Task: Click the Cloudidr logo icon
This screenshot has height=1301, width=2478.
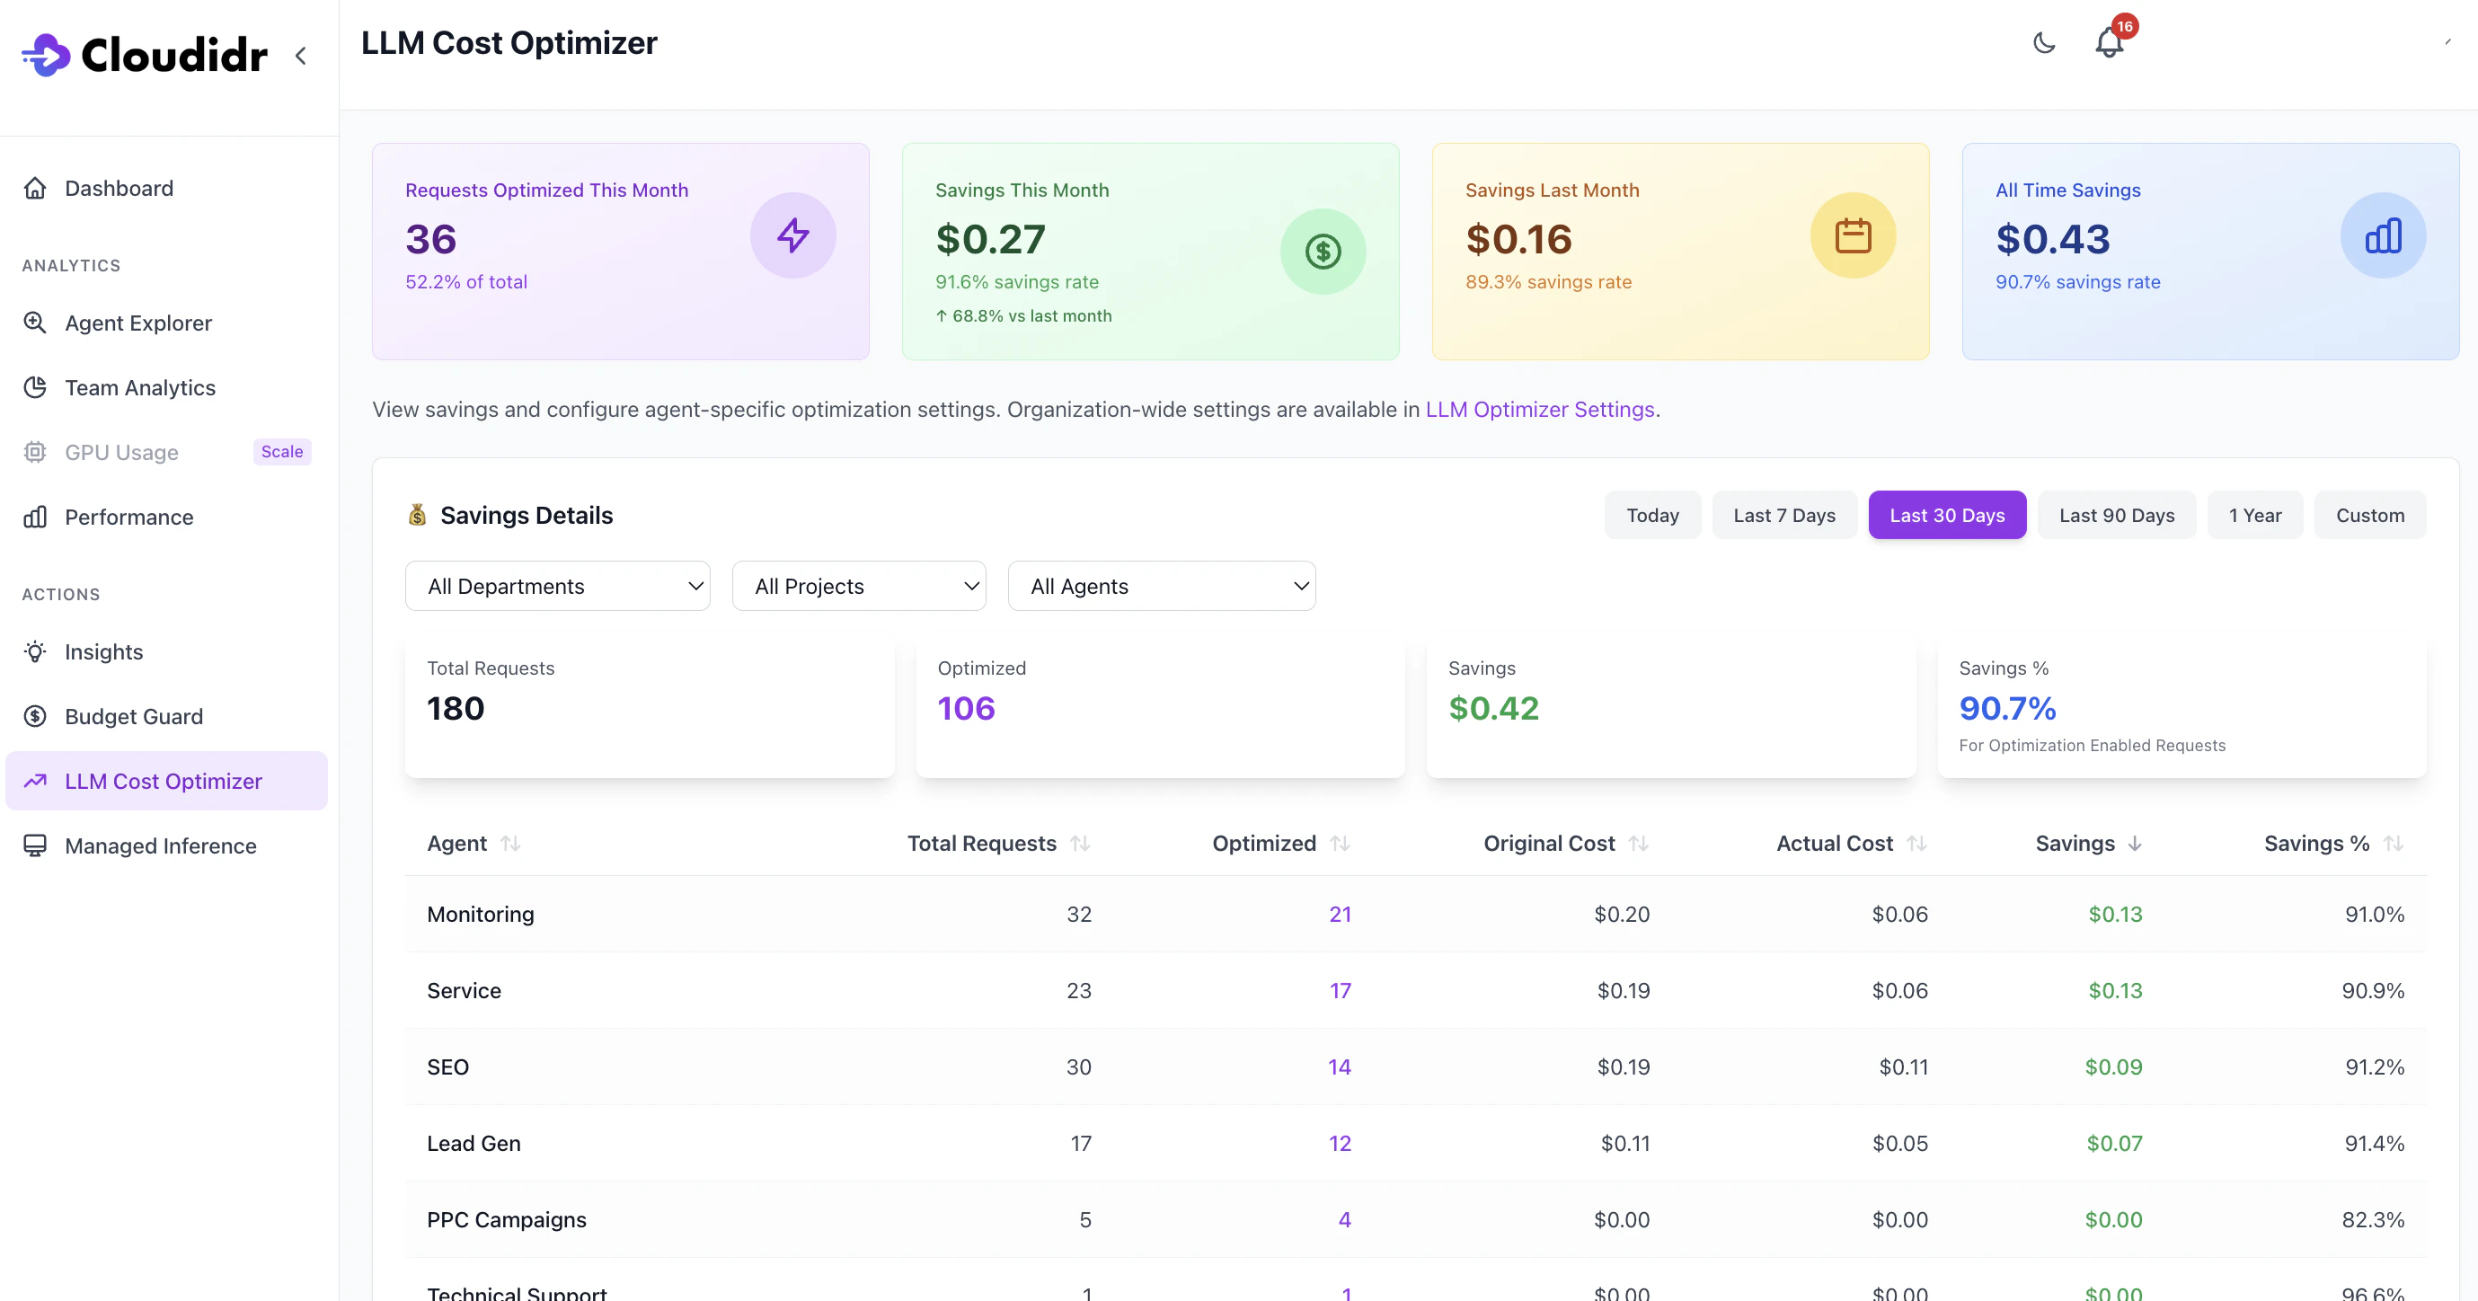Action: coord(46,55)
